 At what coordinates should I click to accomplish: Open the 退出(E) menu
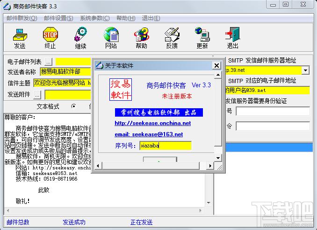151,18
